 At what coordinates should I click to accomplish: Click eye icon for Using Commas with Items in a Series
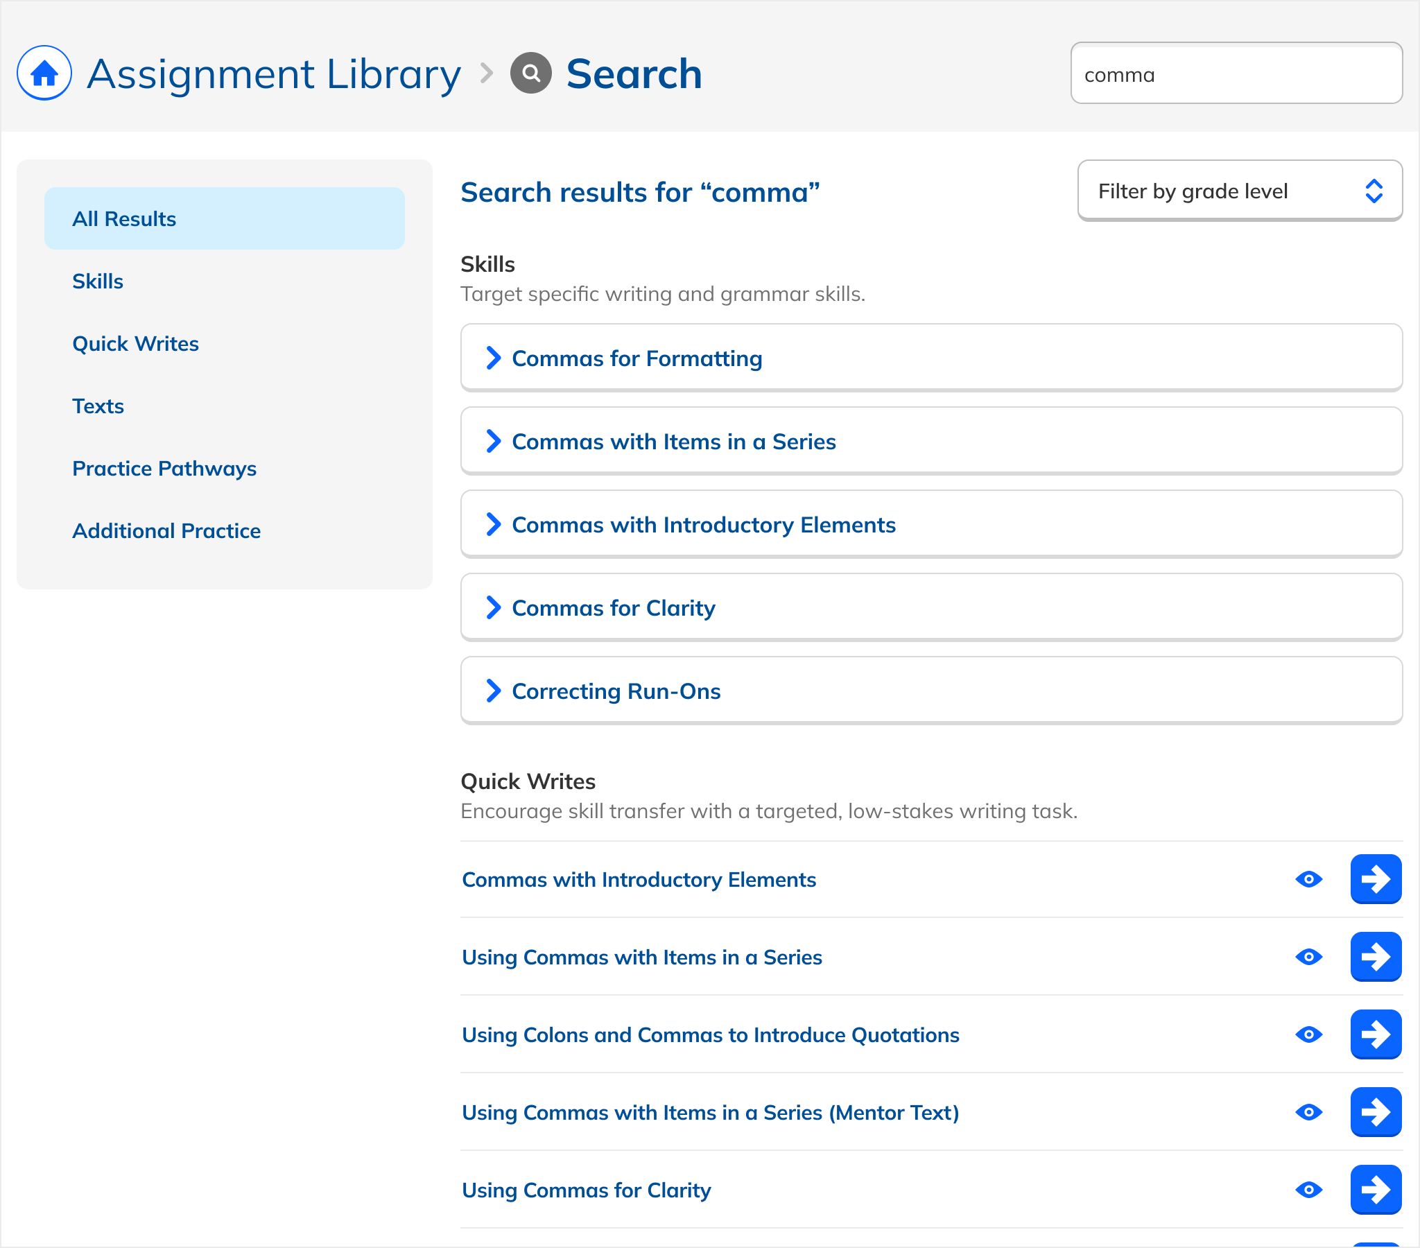[x=1308, y=957]
